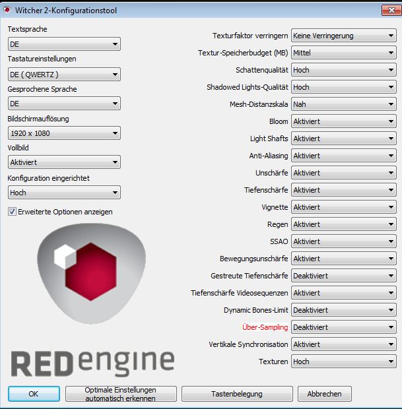
Task: Open the Dynamic Bones-Limit dropdown
Action: click(344, 310)
